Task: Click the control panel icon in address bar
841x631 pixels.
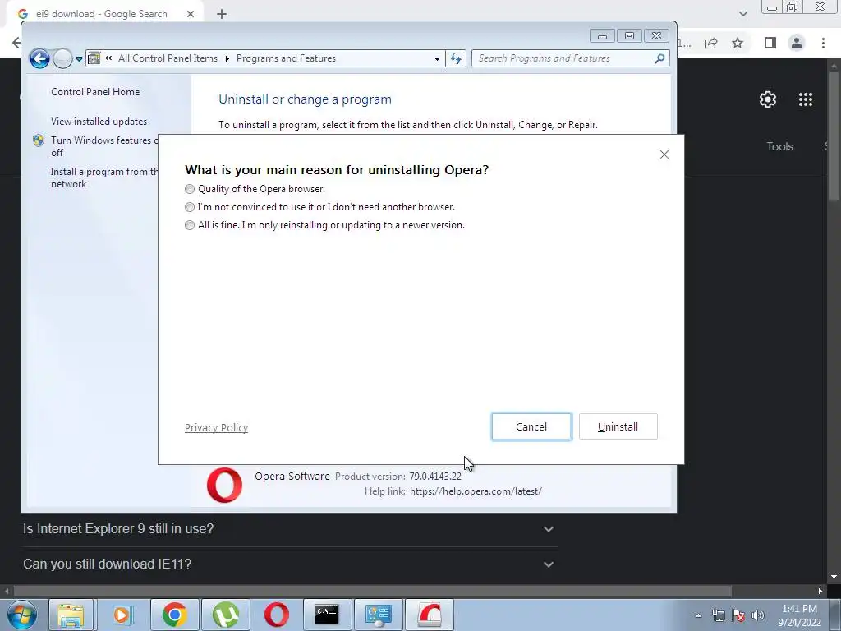Action: point(94,58)
